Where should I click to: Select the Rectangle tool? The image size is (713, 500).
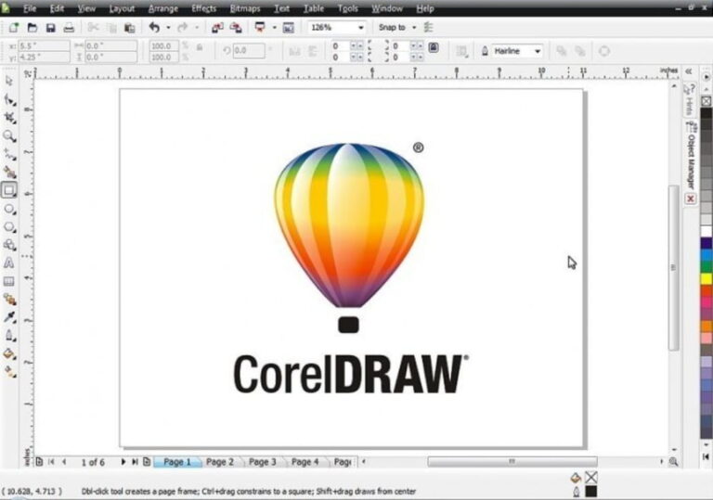(x=9, y=190)
